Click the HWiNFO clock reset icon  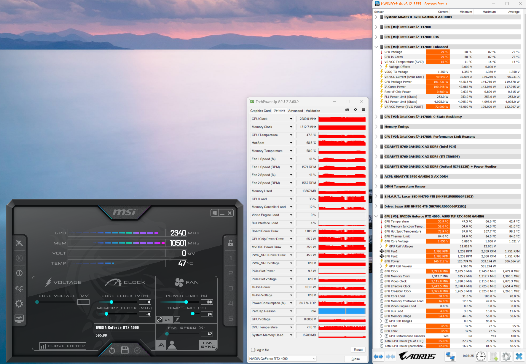point(481,356)
